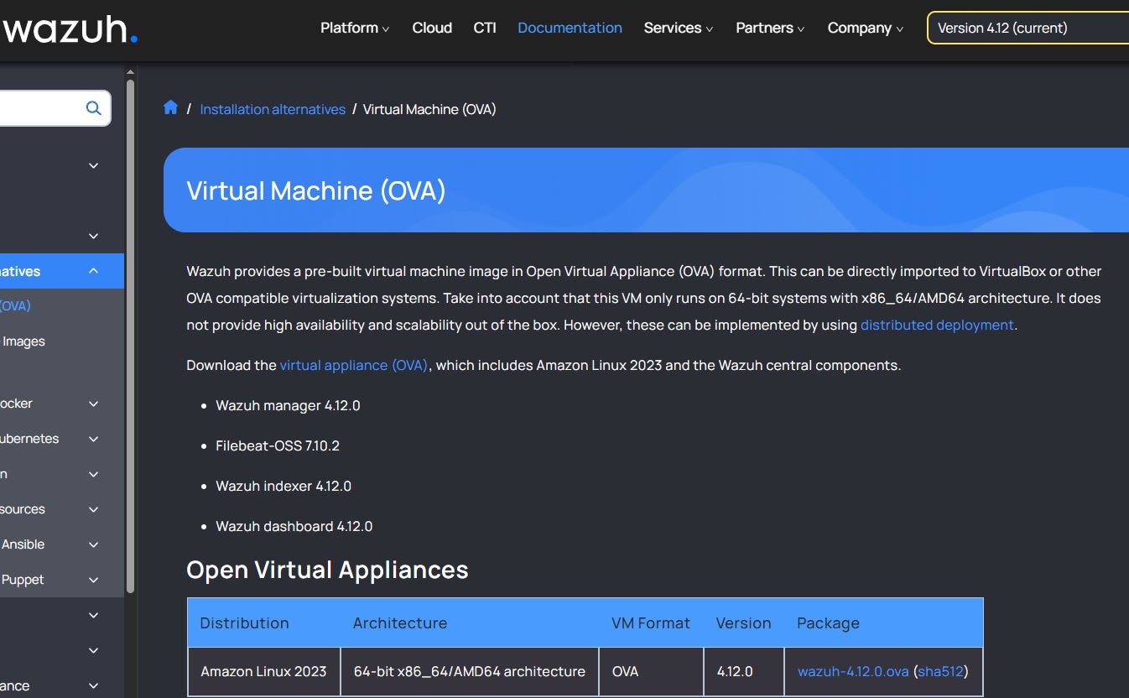This screenshot has width=1129, height=698.
Task: Click the Distribution column header
Action: (x=244, y=622)
